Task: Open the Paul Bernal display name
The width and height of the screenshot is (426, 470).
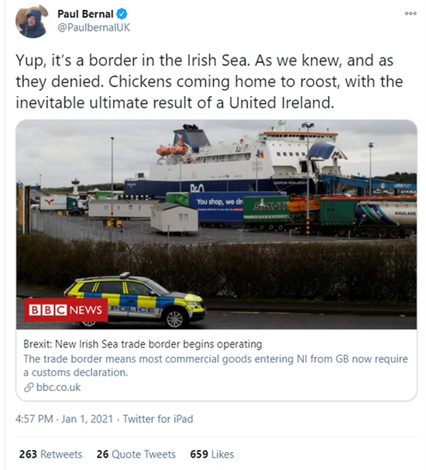Action: 85,14
